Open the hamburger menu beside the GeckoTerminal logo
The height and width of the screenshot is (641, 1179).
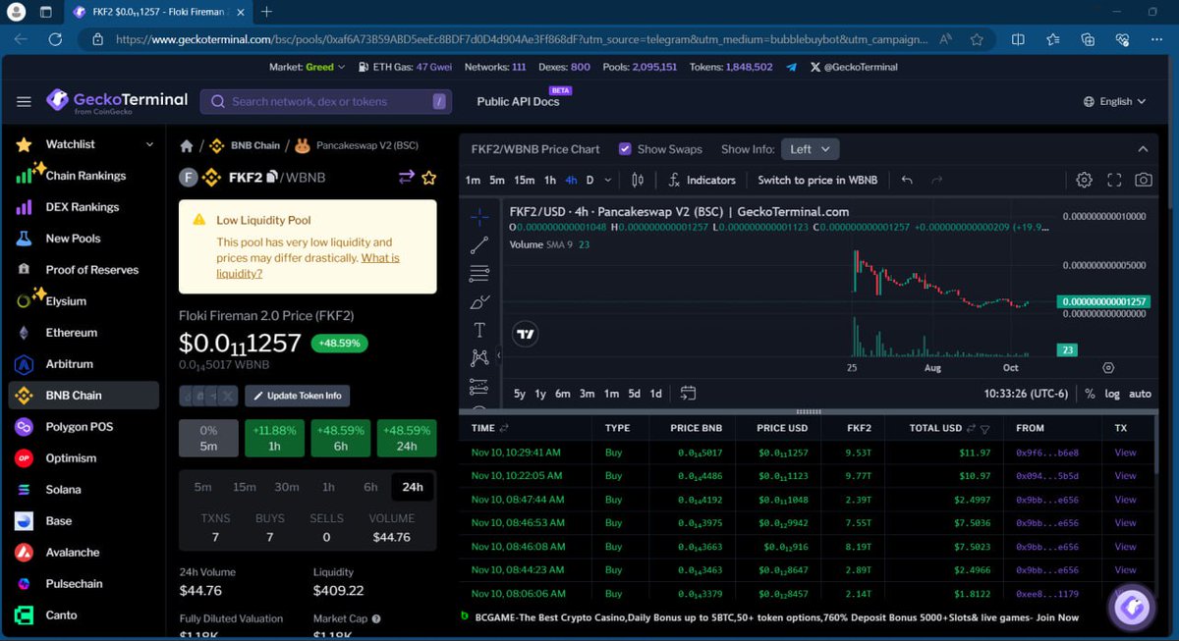25,102
